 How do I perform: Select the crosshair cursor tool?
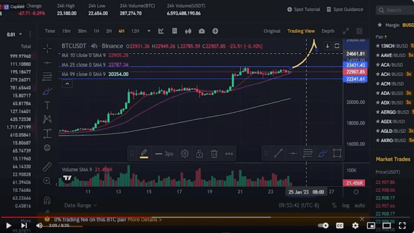click(47, 49)
